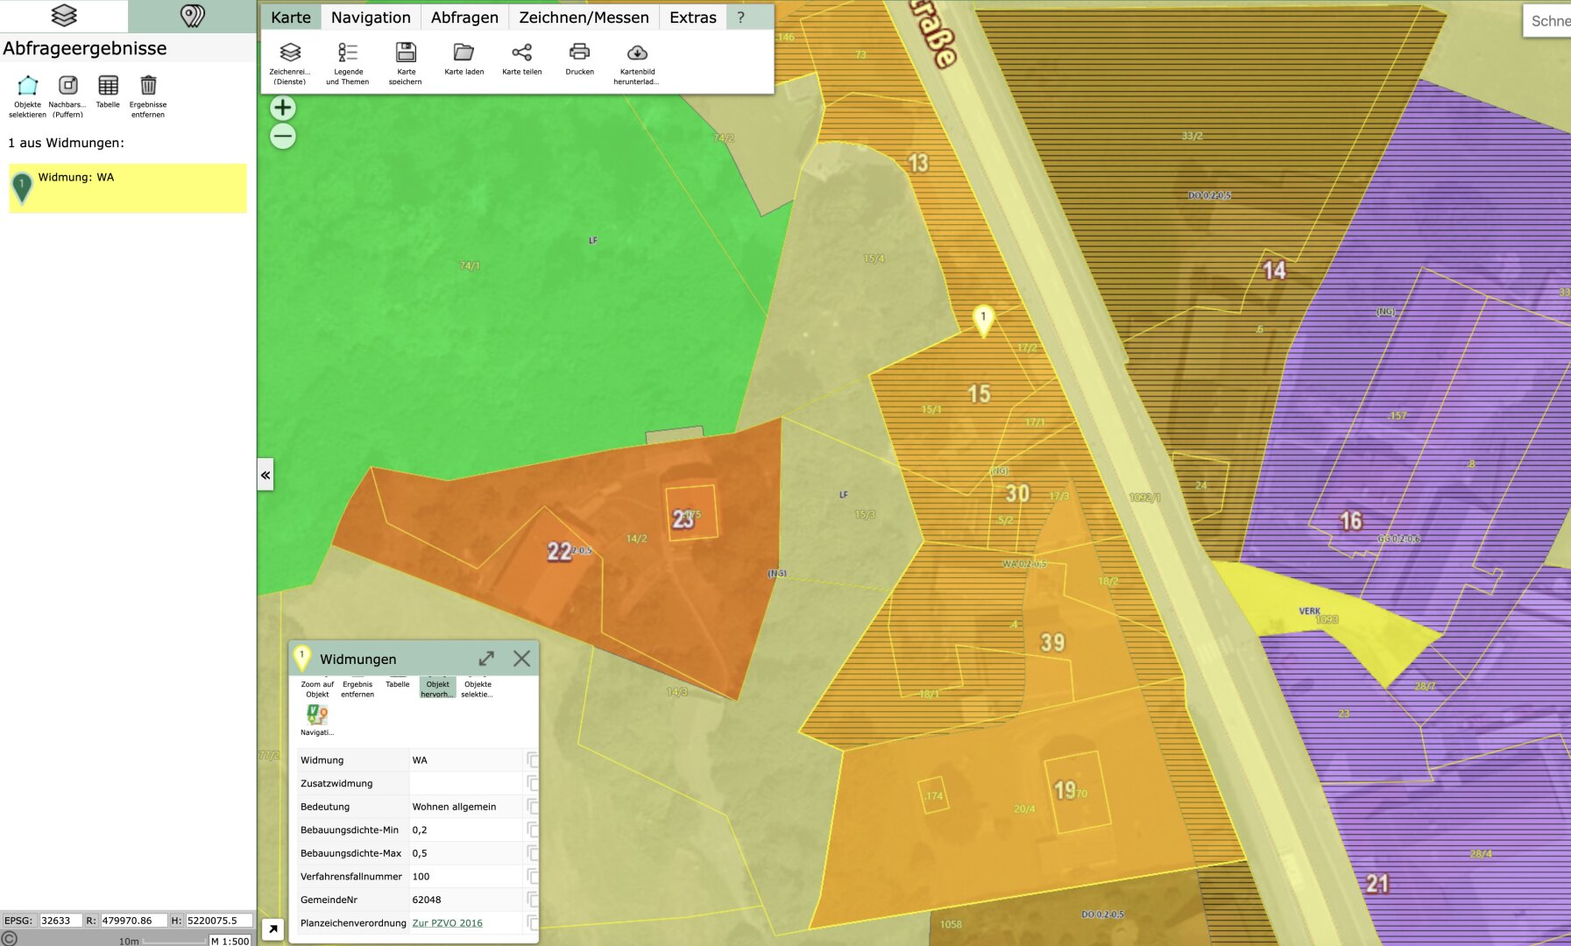
Task: Select the Widmung: WA result entry
Action: tap(128, 187)
